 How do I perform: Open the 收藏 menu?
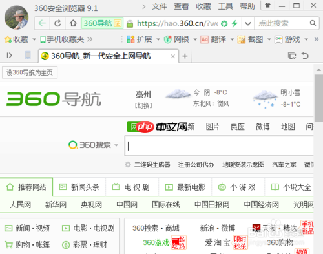203,6
